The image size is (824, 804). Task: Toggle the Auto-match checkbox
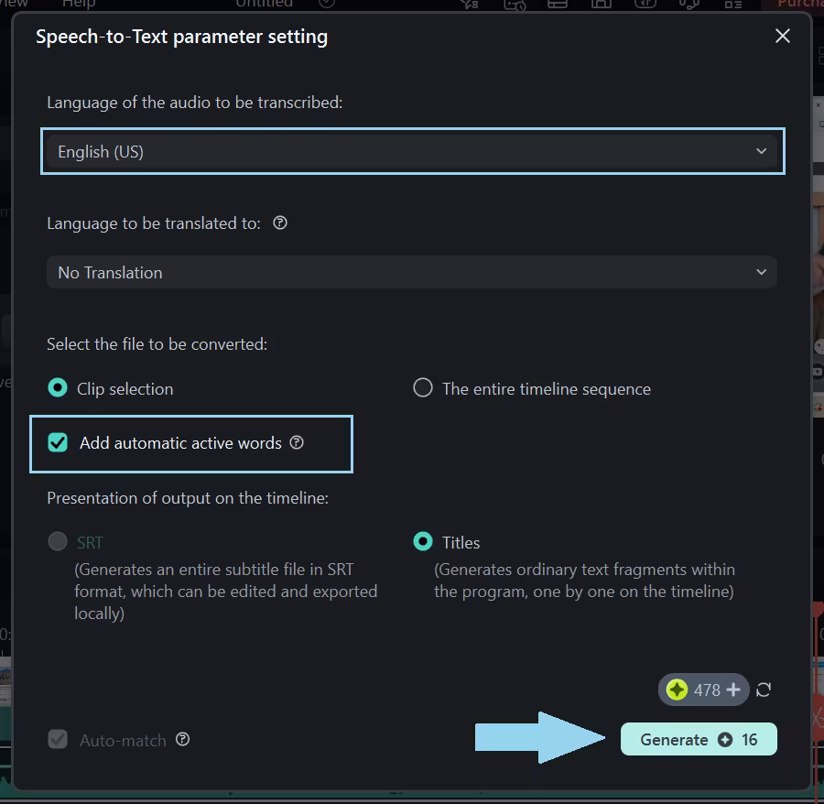[58, 740]
